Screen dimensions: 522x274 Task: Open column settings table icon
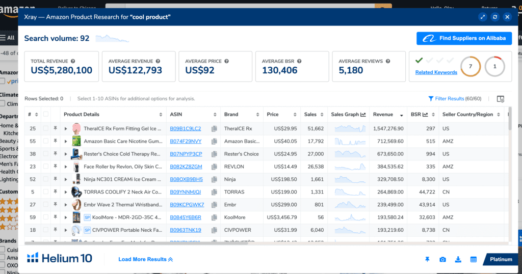point(501,99)
